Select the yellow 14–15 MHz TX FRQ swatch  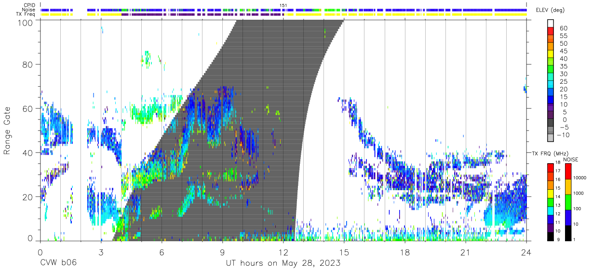(551, 194)
